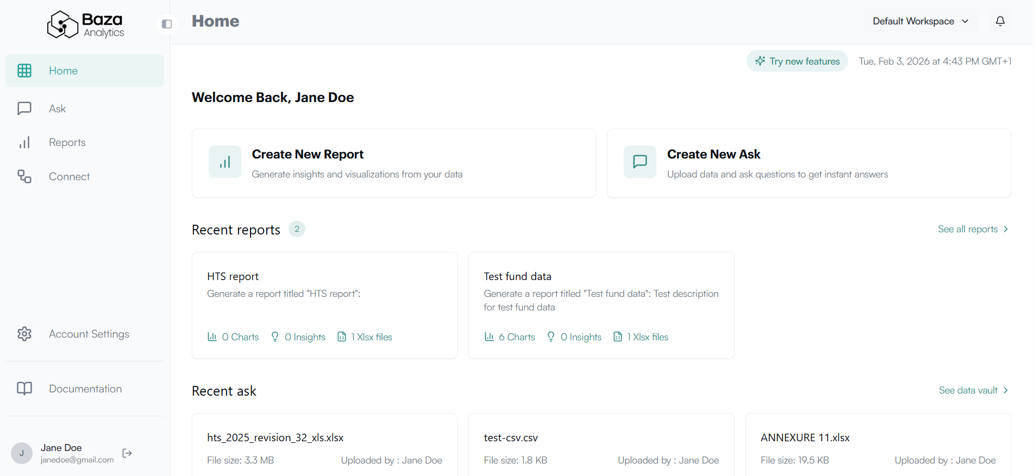
Task: Collapse the sidebar panel toggle icon
Action: coord(167,24)
